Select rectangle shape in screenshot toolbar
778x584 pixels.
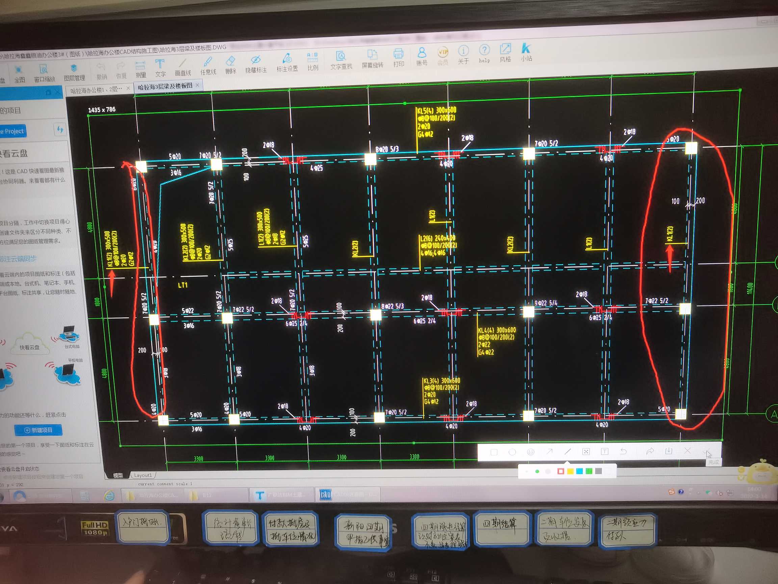coord(494,452)
